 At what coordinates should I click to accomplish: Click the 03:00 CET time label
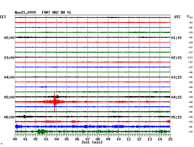pos(9,58)
